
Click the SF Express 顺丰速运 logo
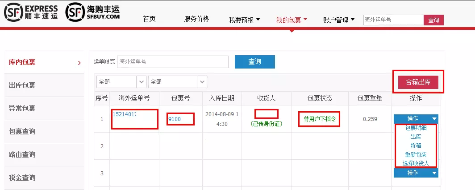coord(31,13)
